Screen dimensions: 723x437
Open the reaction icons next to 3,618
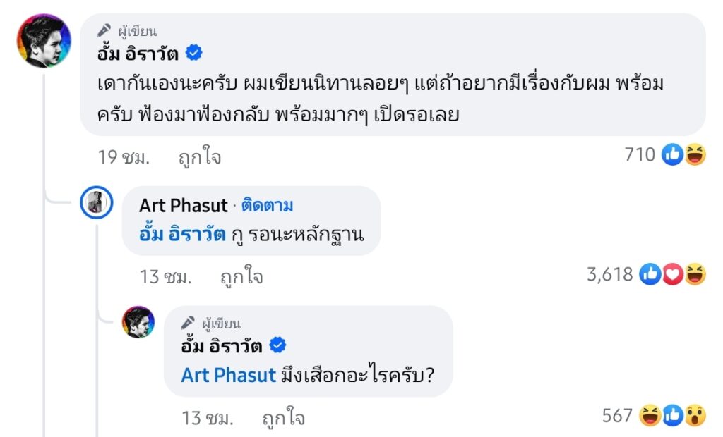(672, 275)
